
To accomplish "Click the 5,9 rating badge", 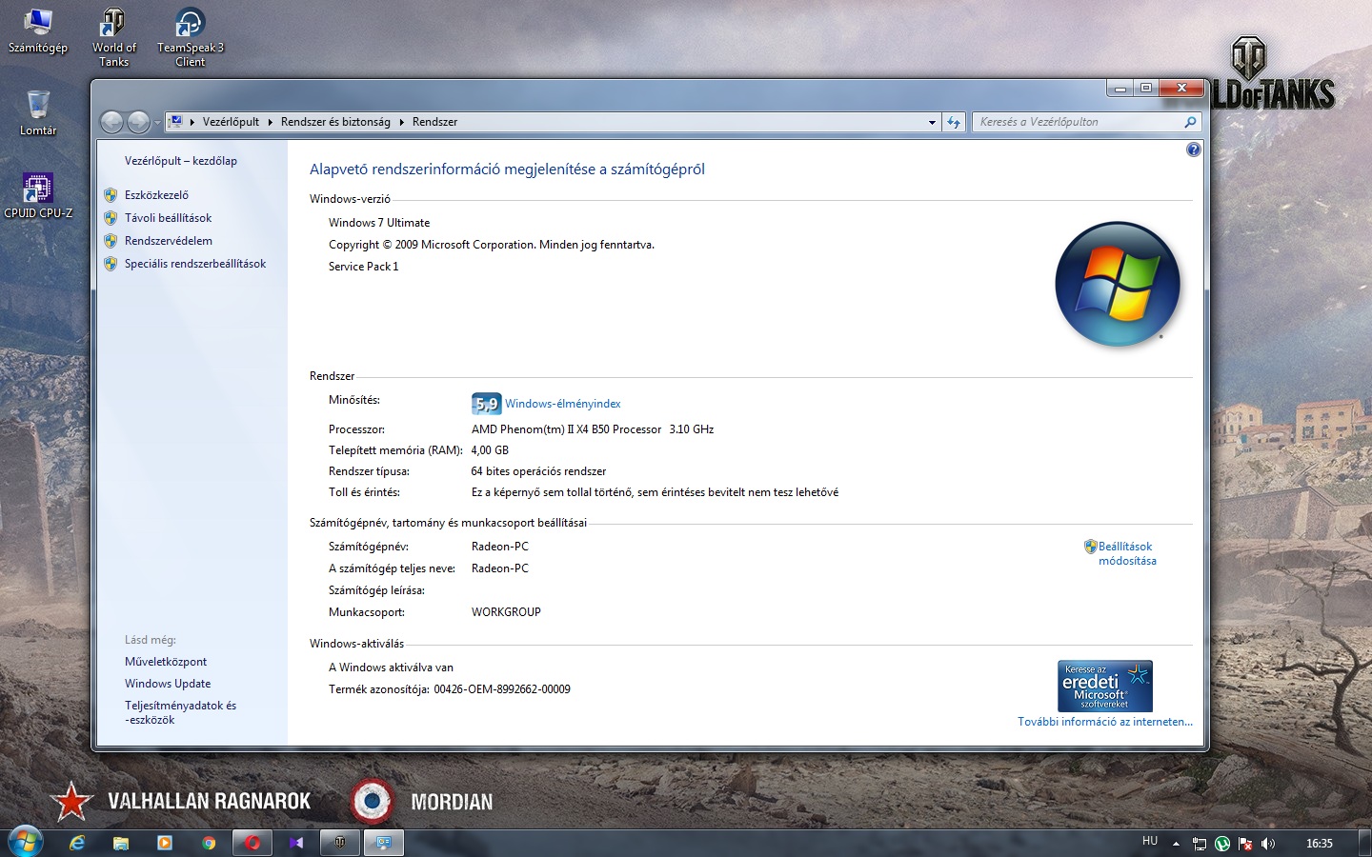I will click(x=486, y=404).
